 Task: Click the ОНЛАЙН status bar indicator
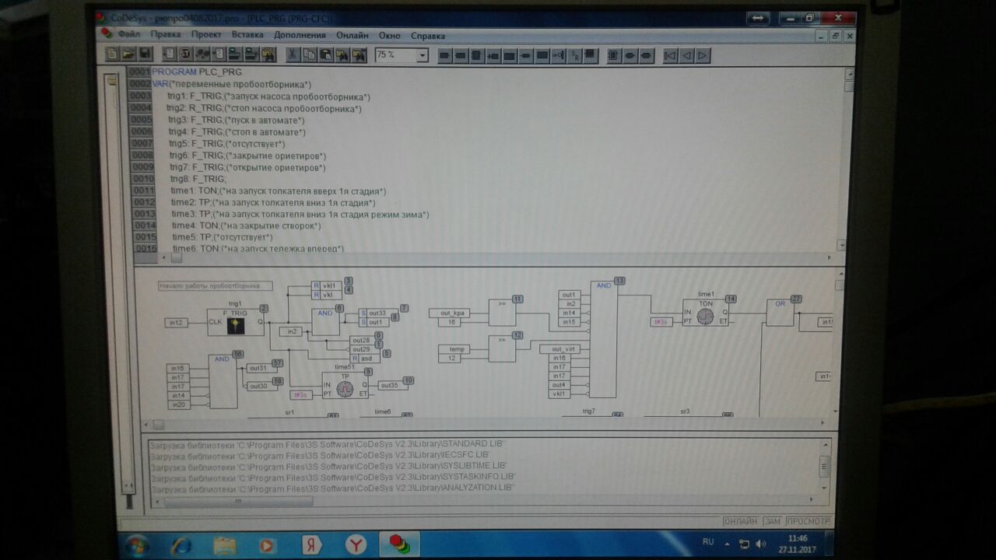(x=740, y=521)
